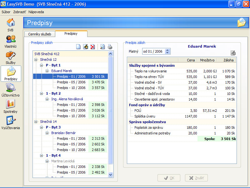The height and width of the screenshot is (188, 250).
Task: Show the Spotreby consumption section
Action: [x=11, y=107]
